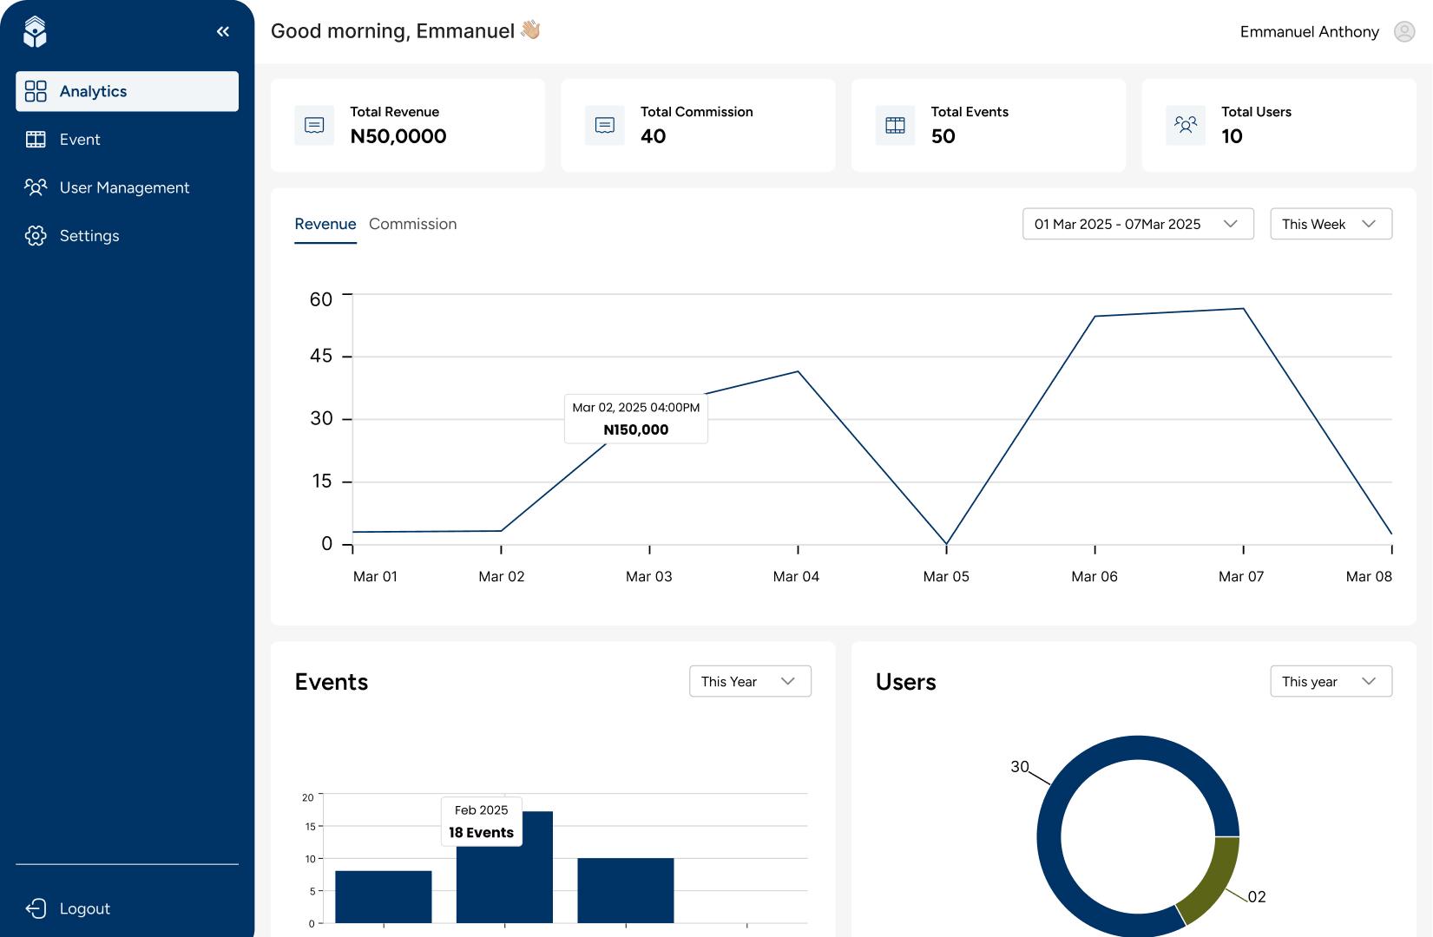
Task: Open the Users This year dropdown
Action: [1331, 681]
